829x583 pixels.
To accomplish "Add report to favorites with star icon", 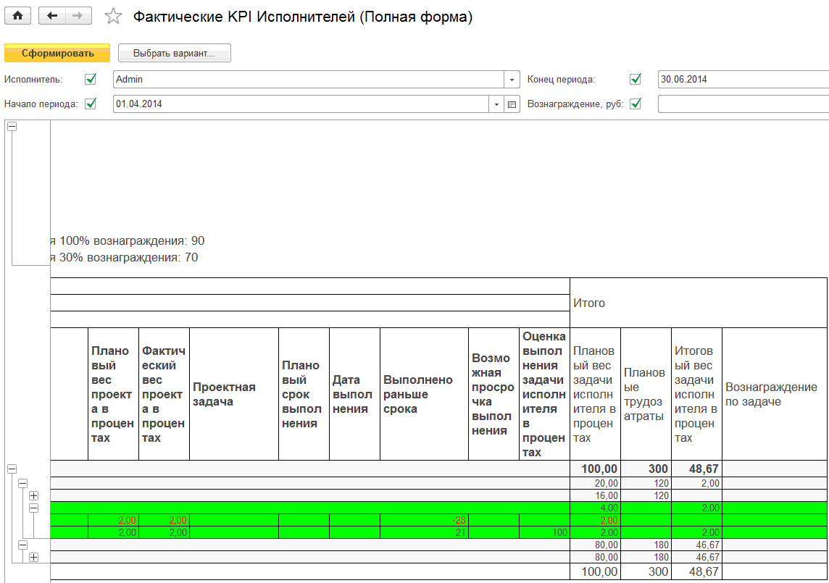I will [113, 17].
